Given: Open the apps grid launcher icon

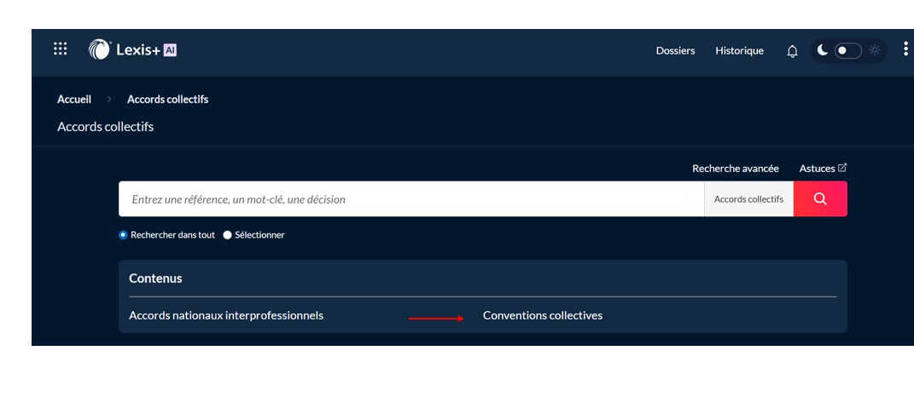Looking at the screenshot, I should pyautogui.click(x=61, y=49).
